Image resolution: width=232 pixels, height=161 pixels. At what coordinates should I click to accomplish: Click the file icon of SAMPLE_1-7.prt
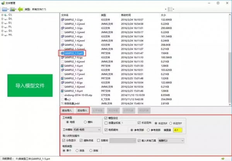point(62,78)
